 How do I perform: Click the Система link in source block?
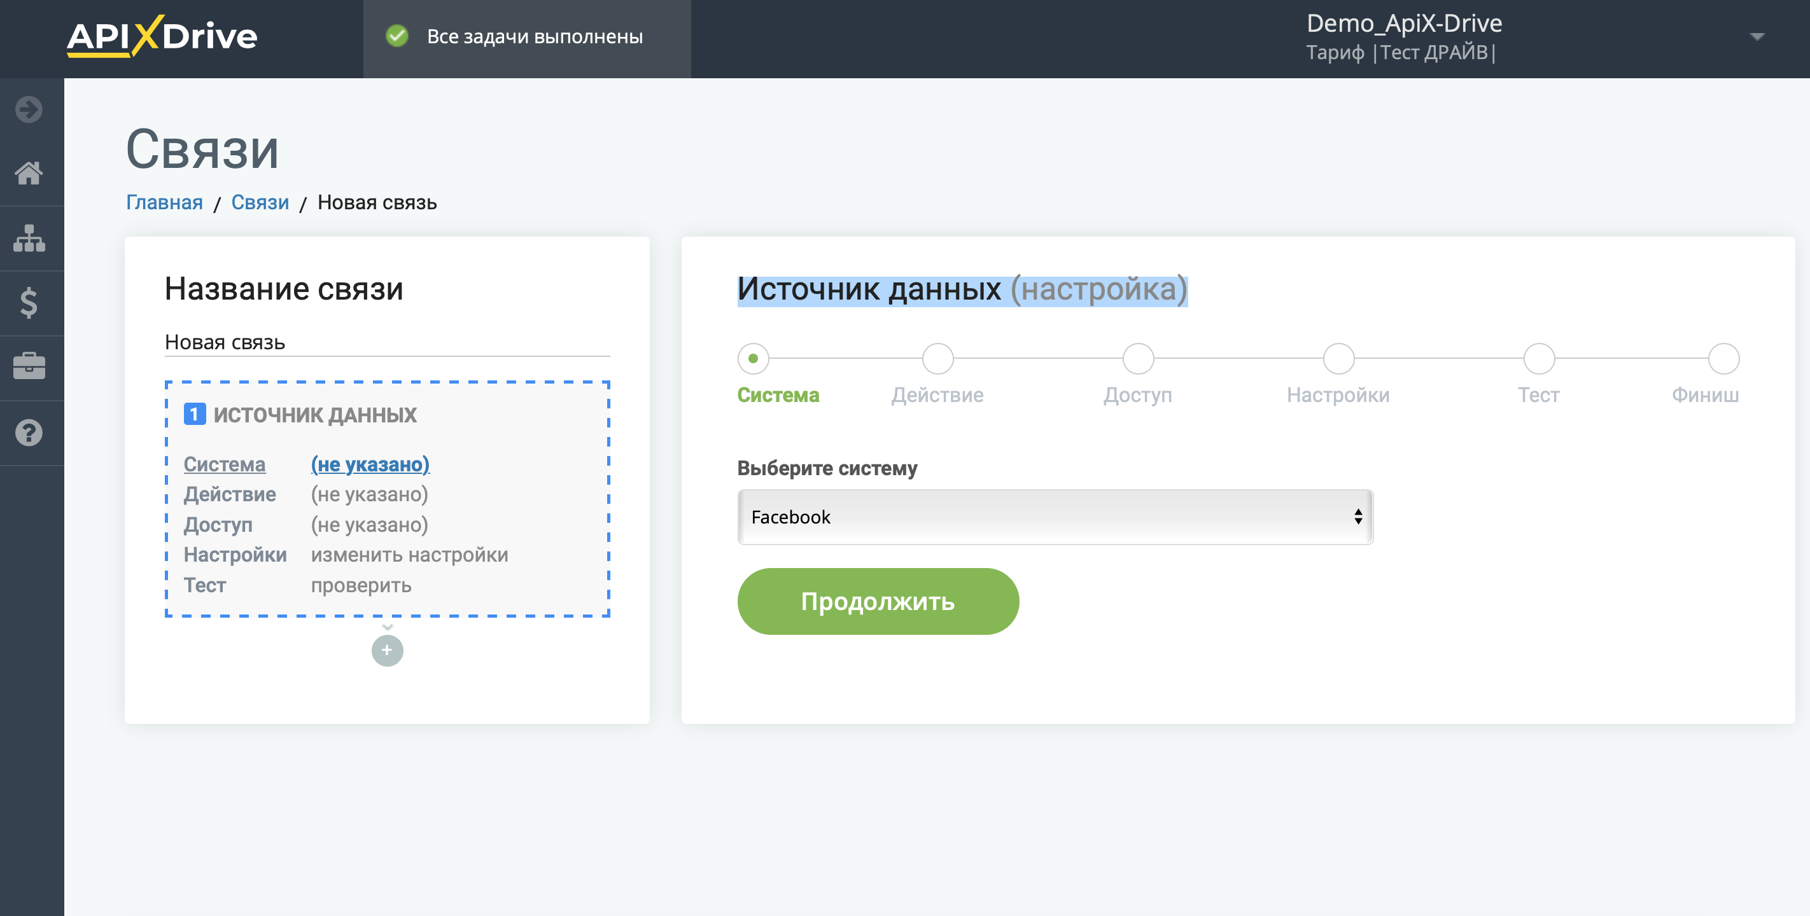224,464
